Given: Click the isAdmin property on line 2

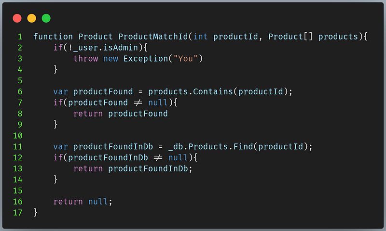Looking at the screenshot, I should click(x=120, y=48).
